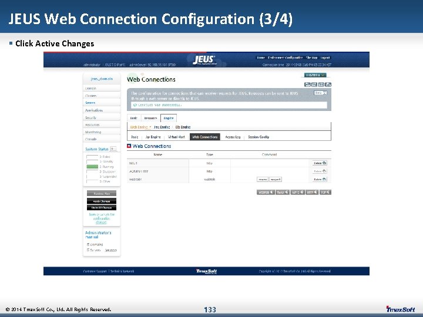Open Environment Configuration in top navigation

[x=285, y=58]
